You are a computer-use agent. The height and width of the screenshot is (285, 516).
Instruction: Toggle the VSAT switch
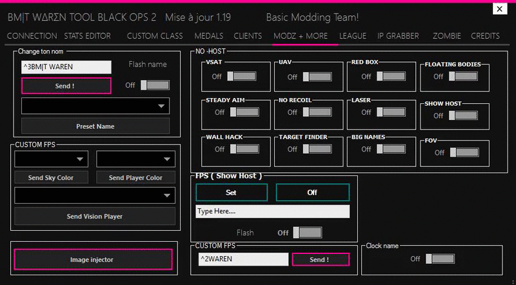pyautogui.click(x=241, y=76)
